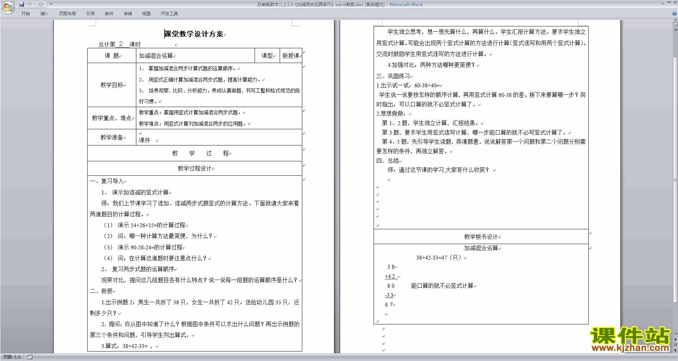Screen dimensions: 678x361
Task: Expand Customize Quick Access Toolbar menu
Action: point(51,4)
